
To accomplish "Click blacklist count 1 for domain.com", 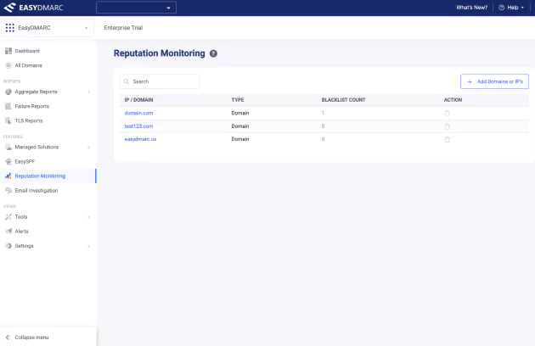I will click(x=323, y=113).
